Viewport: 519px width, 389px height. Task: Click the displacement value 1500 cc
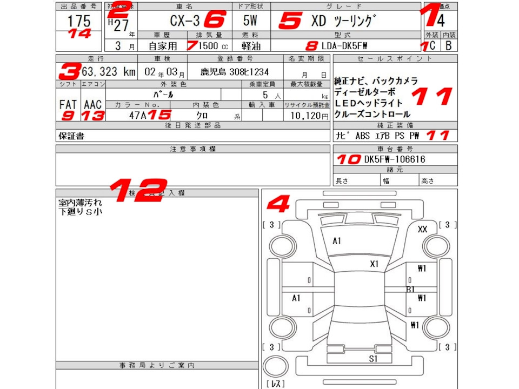[213, 45]
